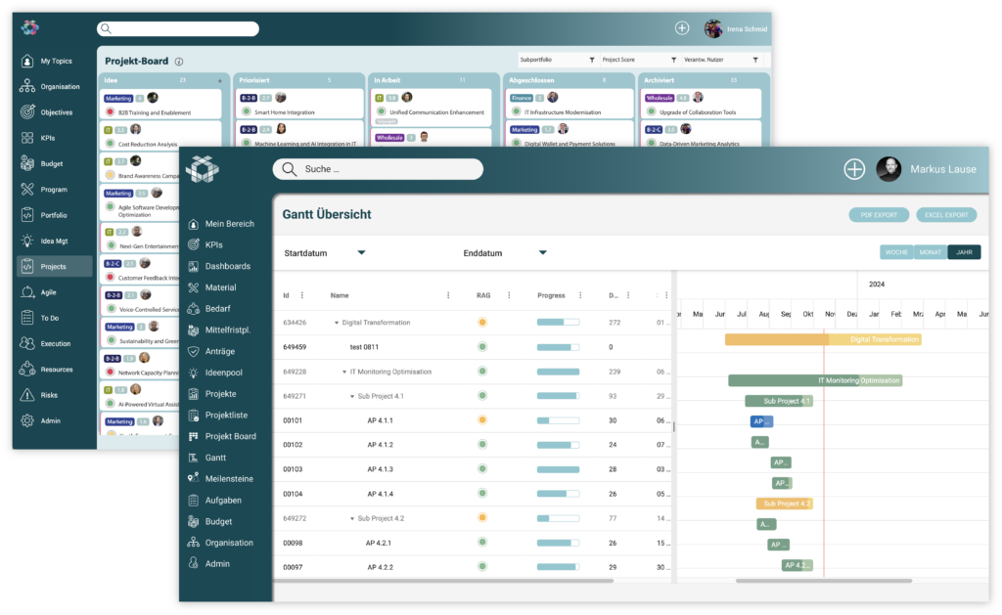Click the PDF Export button
Screen dimensions: 1002x615
[878, 215]
